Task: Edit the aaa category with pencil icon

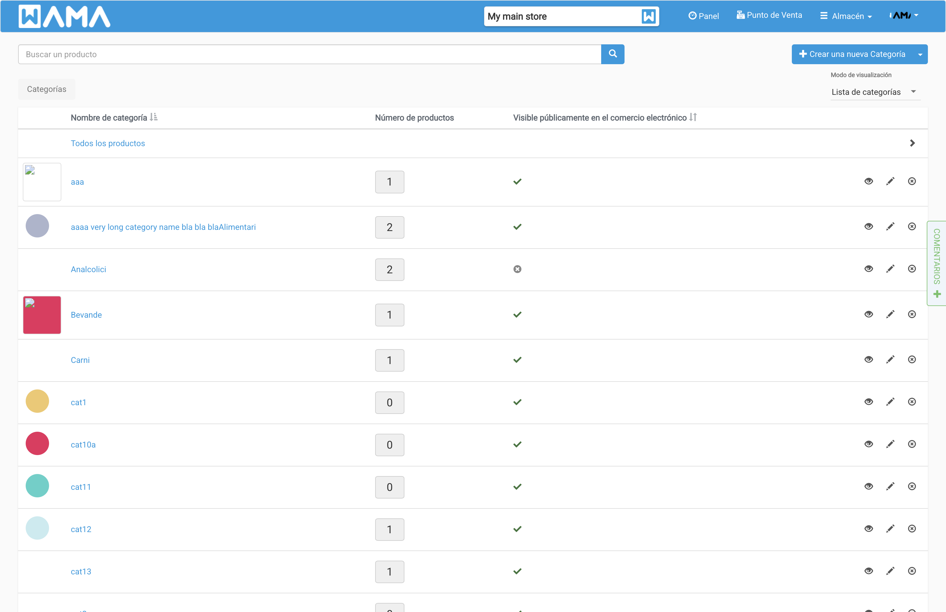Action: tap(890, 181)
